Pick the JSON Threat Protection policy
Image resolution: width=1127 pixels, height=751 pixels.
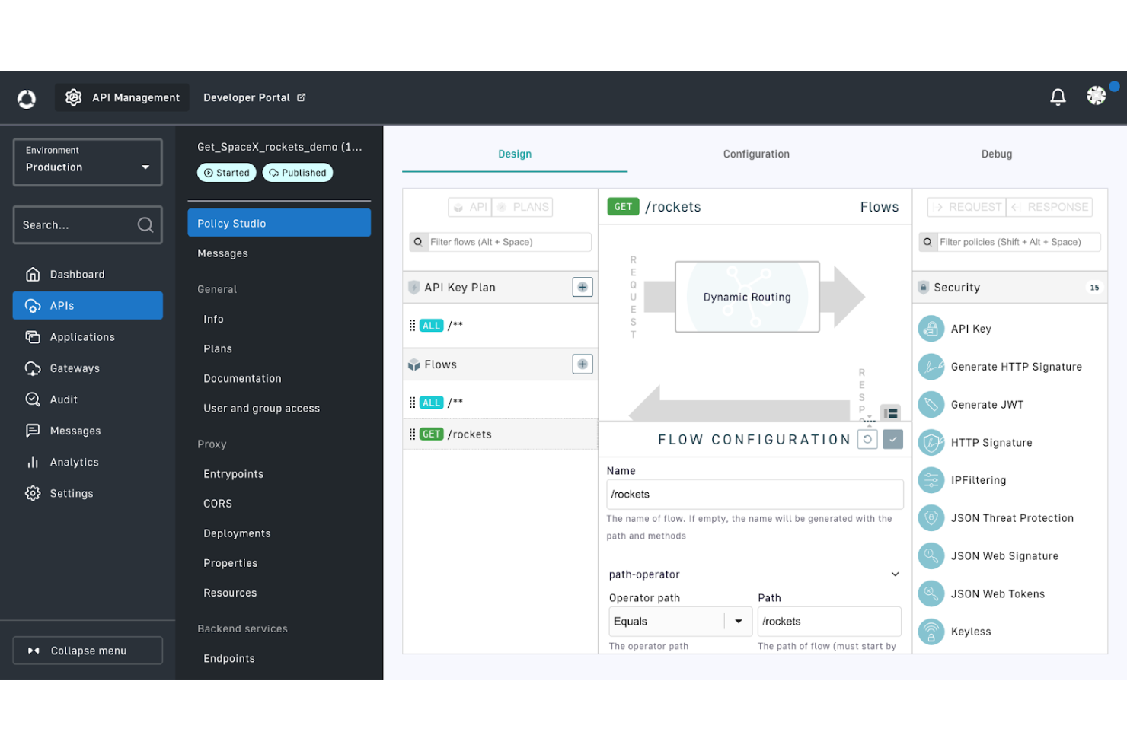pos(1013,518)
